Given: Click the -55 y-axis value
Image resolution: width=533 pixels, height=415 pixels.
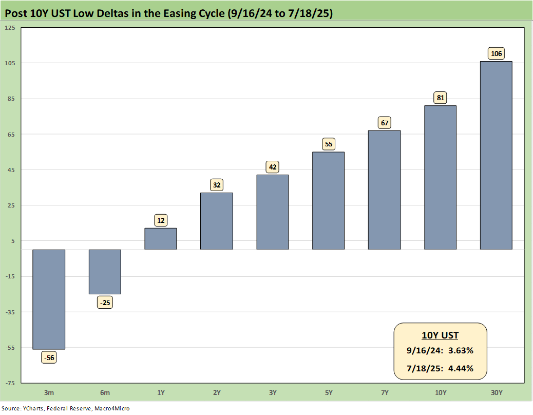Looking at the screenshot, I should [10, 348].
